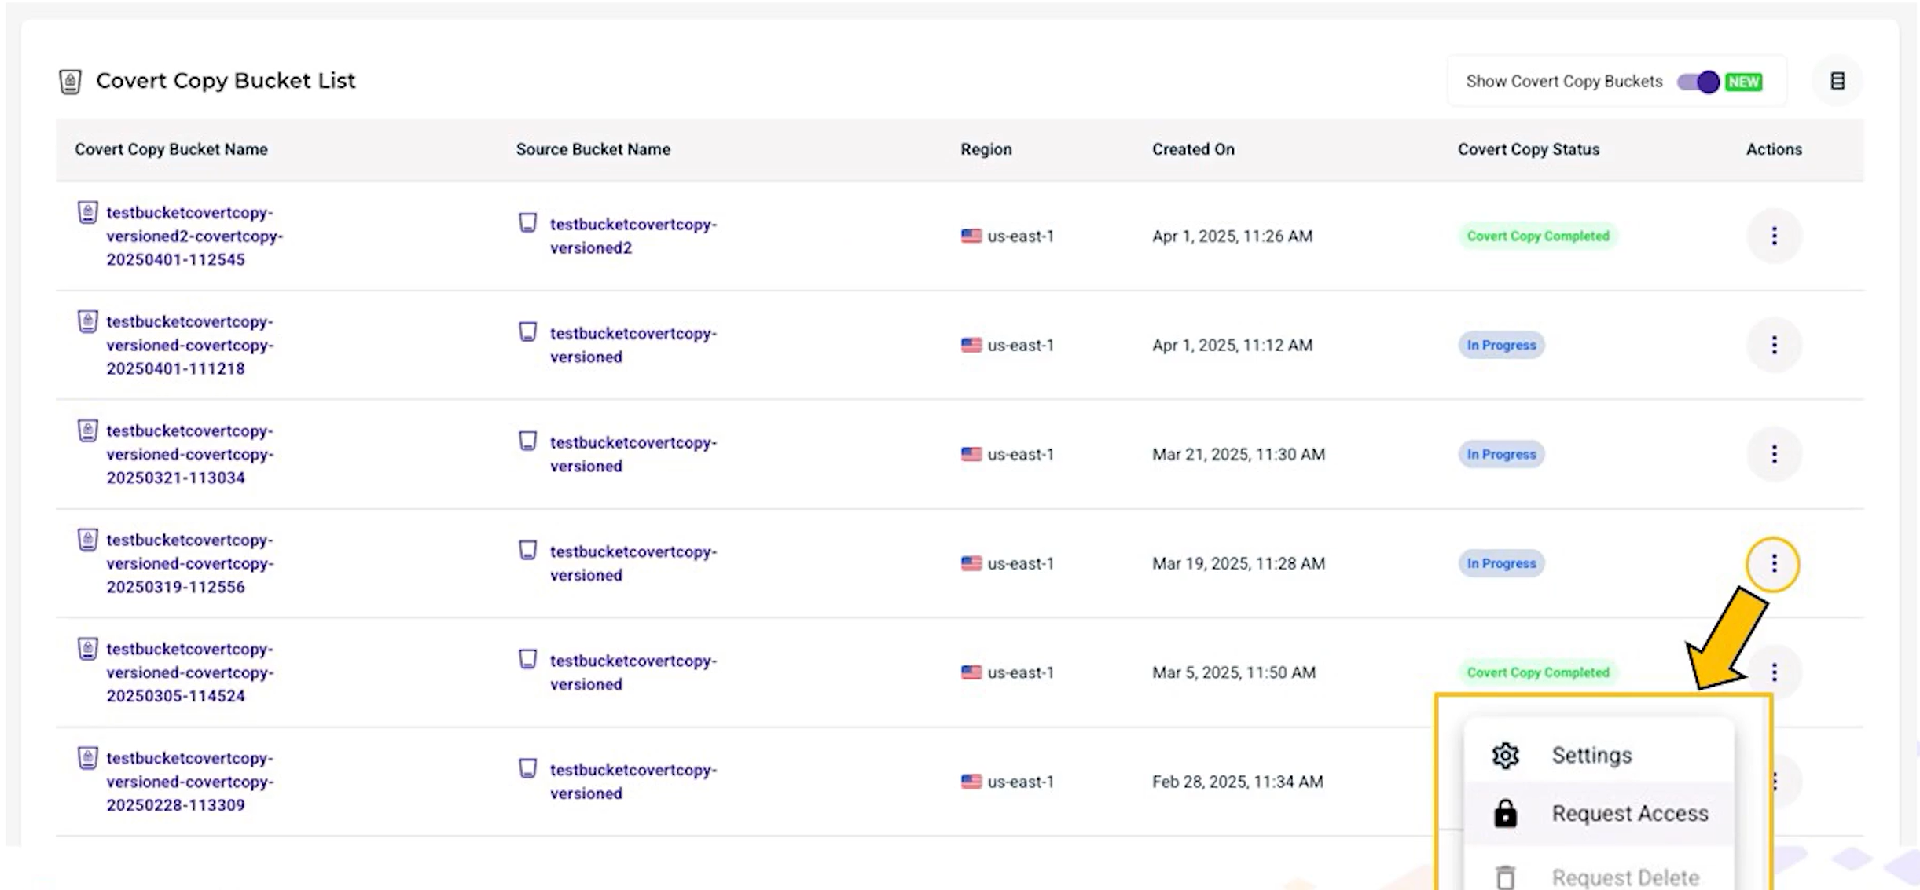1920x890 pixels.
Task: Click the lock icon beside Request Access
Action: pyautogui.click(x=1505, y=814)
